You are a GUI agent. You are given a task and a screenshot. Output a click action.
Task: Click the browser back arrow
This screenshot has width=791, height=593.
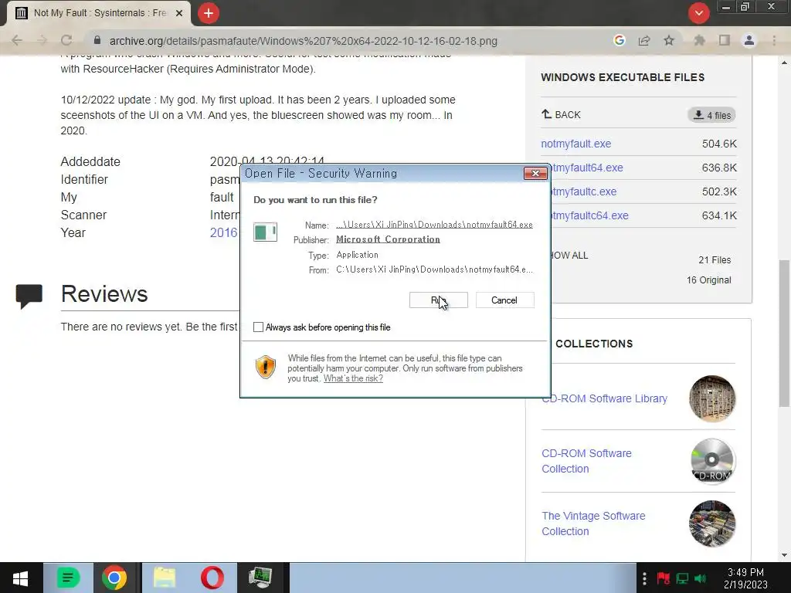(17, 40)
